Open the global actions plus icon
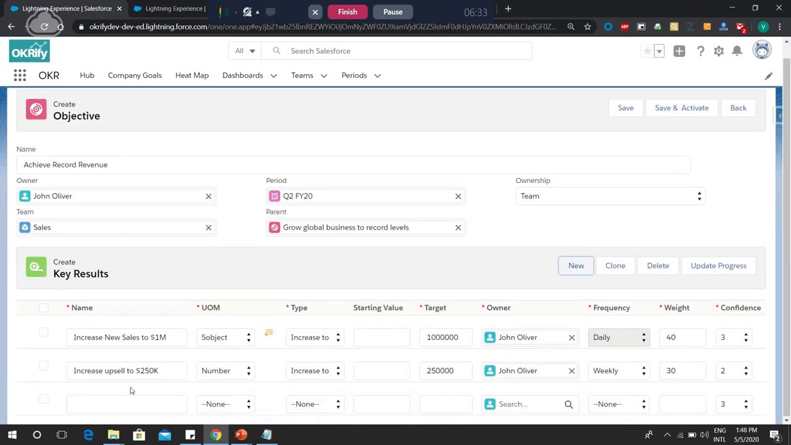This screenshot has width=791, height=445. tap(679, 51)
